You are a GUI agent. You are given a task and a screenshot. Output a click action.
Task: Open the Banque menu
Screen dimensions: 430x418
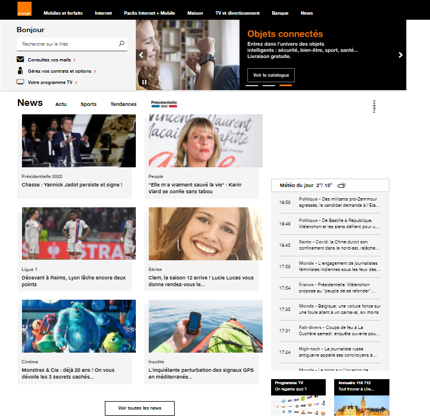click(x=280, y=13)
